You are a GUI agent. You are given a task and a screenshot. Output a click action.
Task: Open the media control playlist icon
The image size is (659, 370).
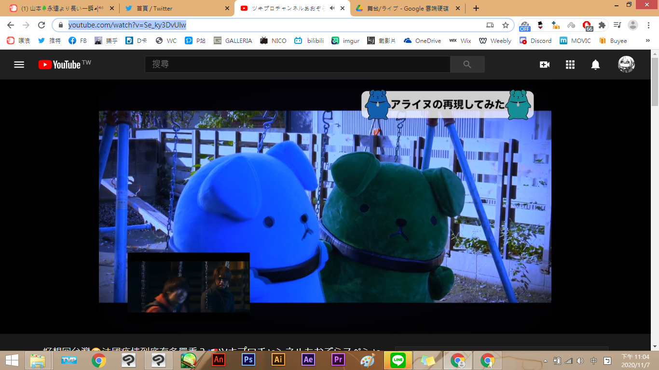pyautogui.click(x=618, y=25)
